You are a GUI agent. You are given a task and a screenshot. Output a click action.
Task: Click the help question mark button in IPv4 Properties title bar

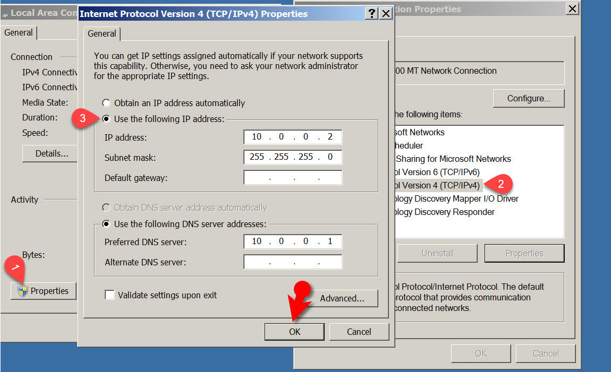372,14
